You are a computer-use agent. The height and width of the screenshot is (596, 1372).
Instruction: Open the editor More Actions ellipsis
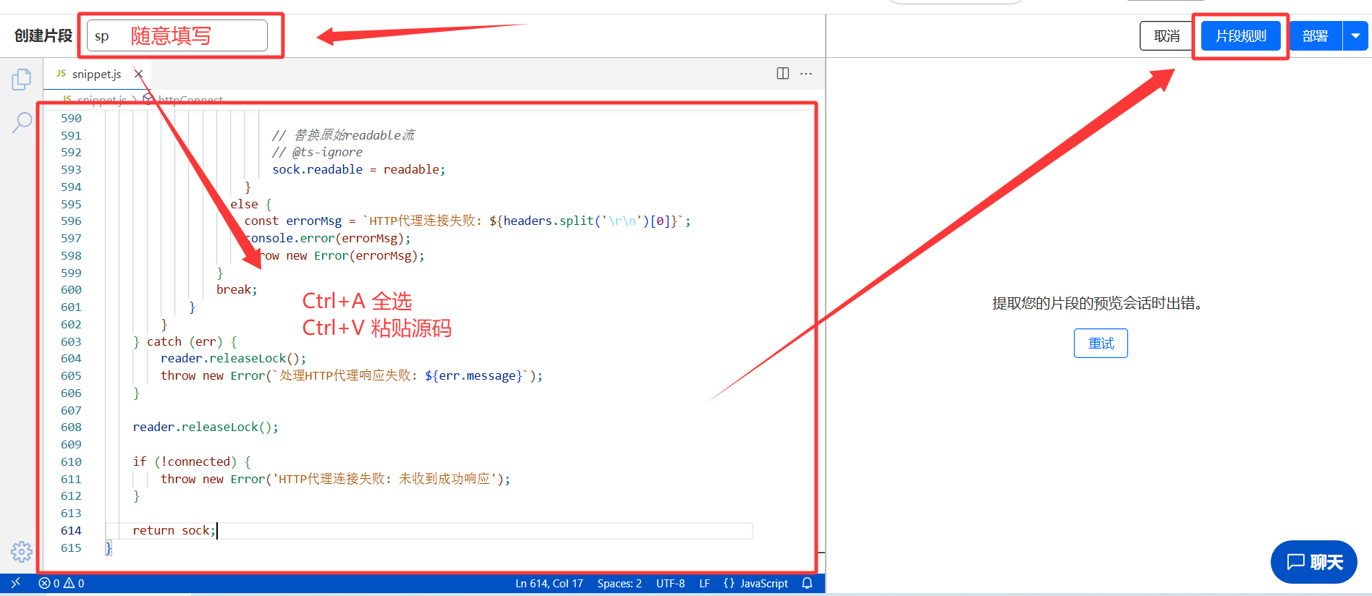pyautogui.click(x=806, y=74)
